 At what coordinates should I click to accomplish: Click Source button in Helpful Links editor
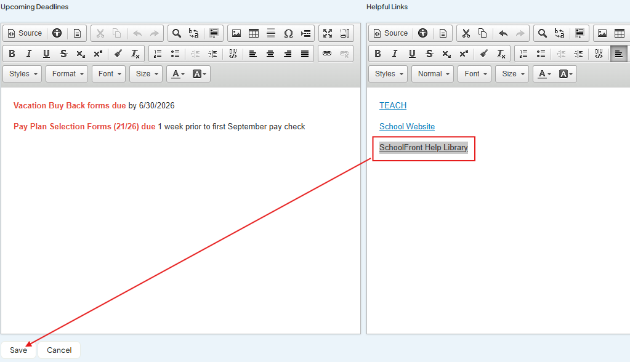(x=390, y=33)
